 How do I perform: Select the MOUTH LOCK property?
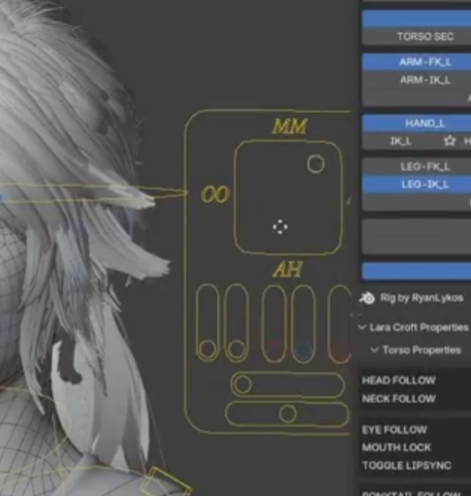396,447
